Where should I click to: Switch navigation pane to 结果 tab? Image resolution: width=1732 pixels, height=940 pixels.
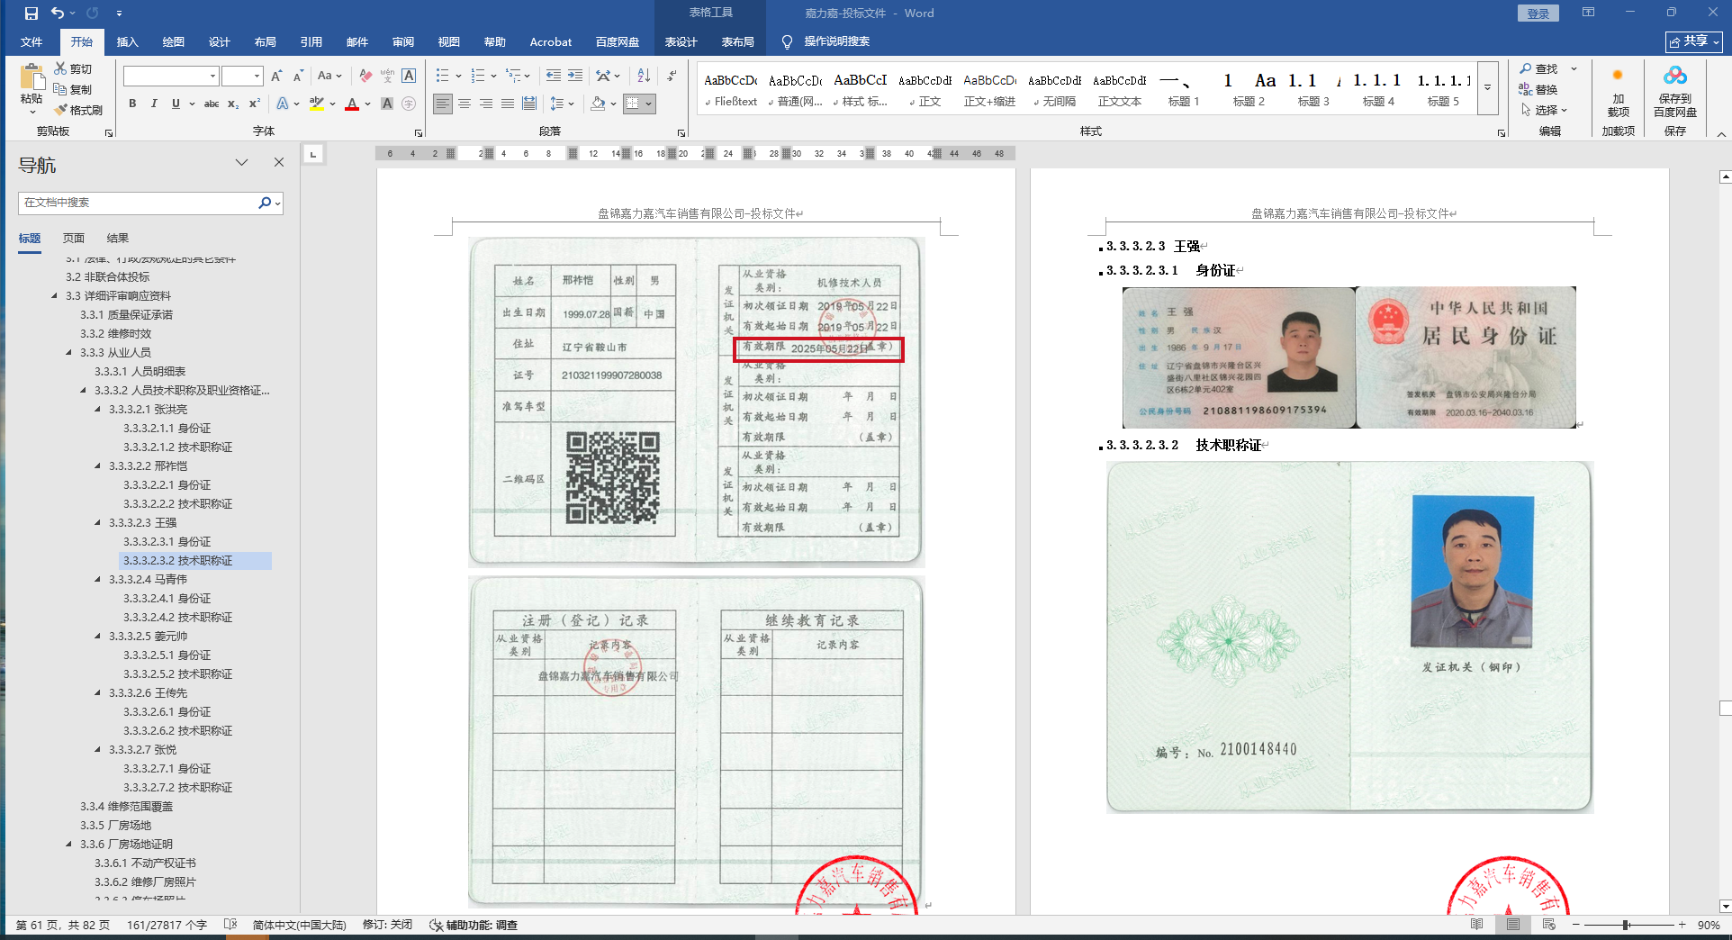click(118, 238)
